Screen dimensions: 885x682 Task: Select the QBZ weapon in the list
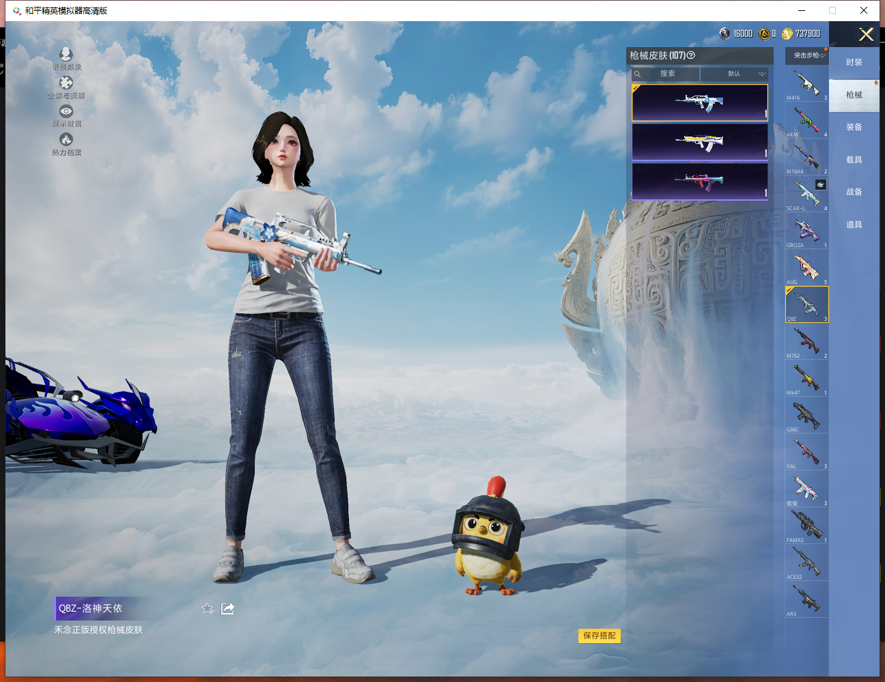coord(806,304)
